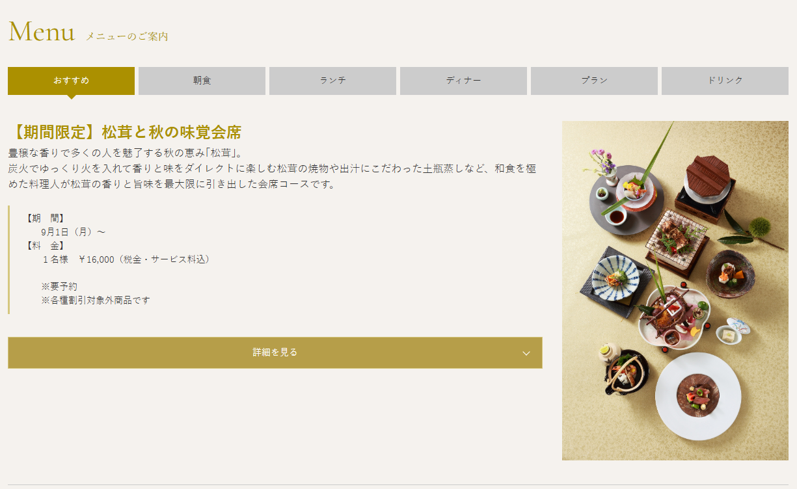Select the おすすめ tab
The image size is (797, 489).
pos(71,81)
